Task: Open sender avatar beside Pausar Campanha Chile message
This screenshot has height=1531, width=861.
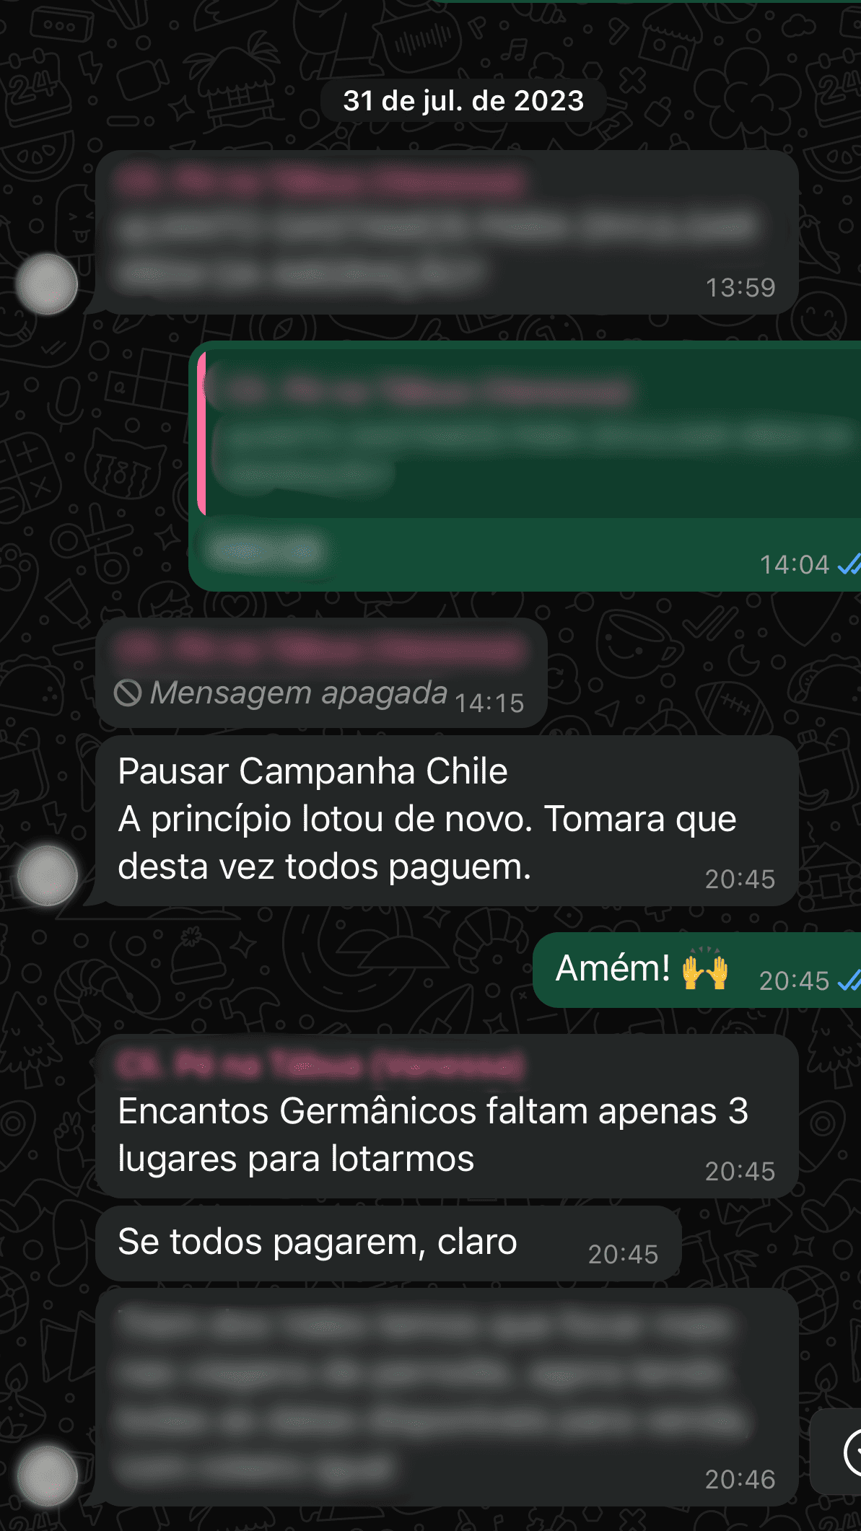Action: pyautogui.click(x=48, y=875)
